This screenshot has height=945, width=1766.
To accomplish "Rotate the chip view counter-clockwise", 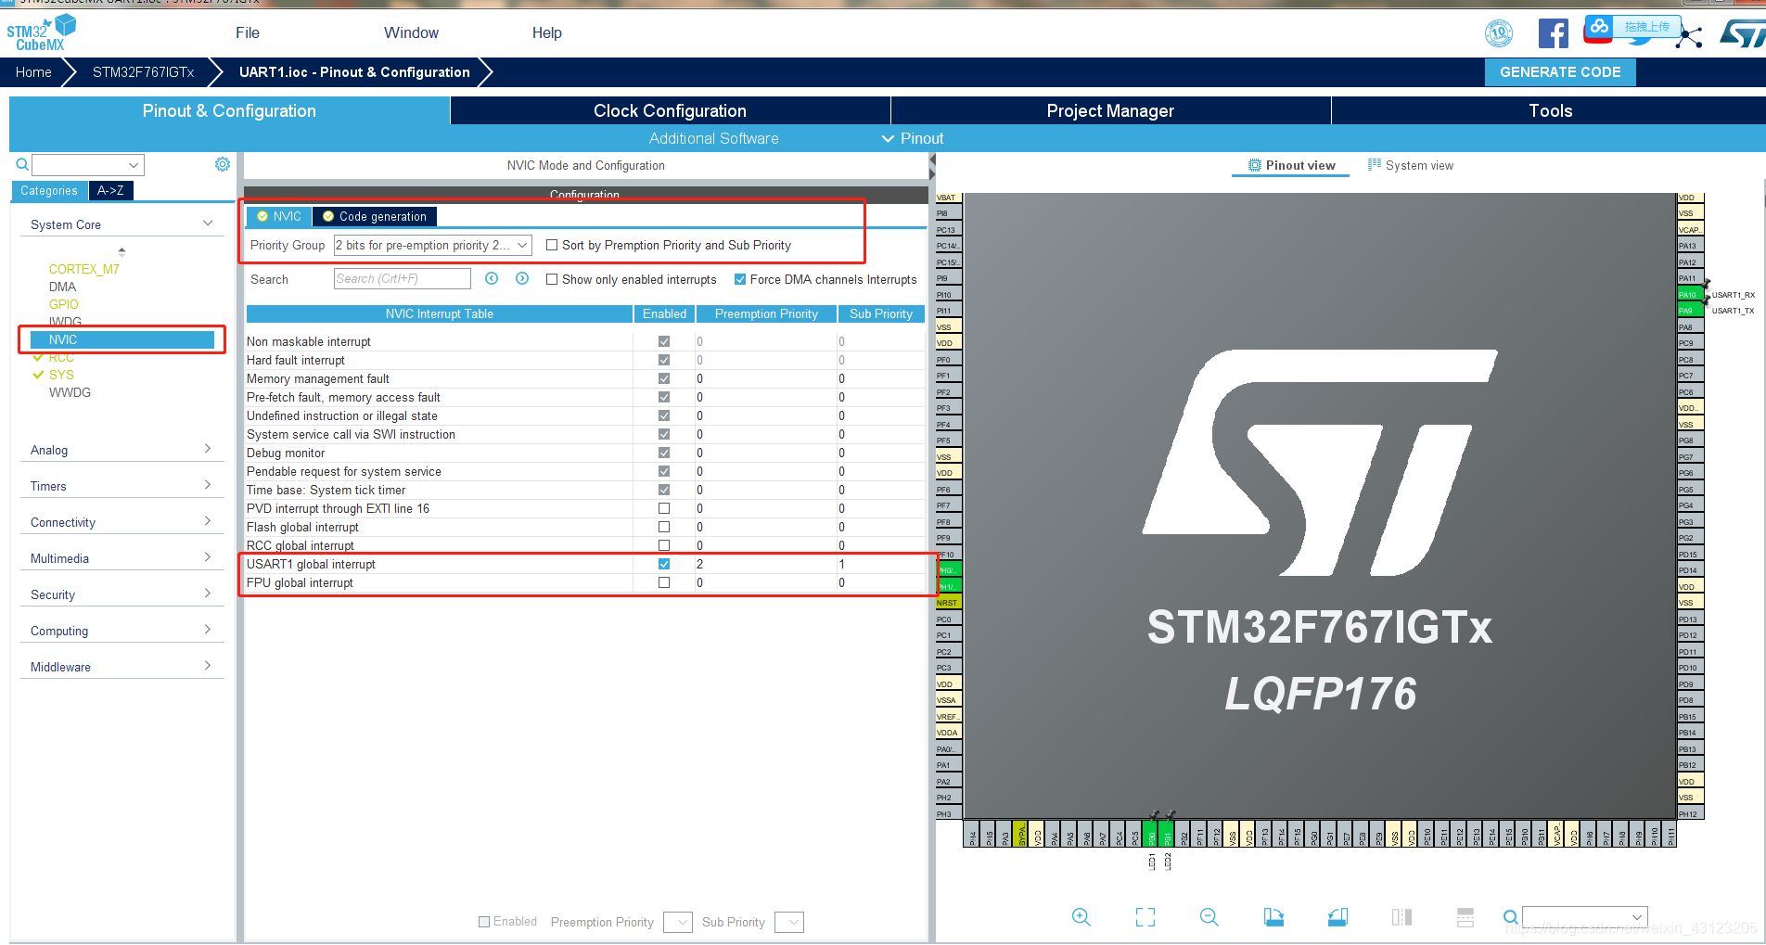I will (x=1337, y=917).
